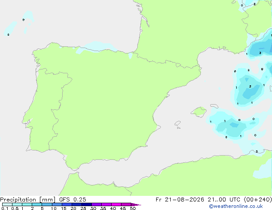The height and width of the screenshot is (210, 272).
Task: Click the 20–25 mm legend swatch
Action: (x=76, y=204)
